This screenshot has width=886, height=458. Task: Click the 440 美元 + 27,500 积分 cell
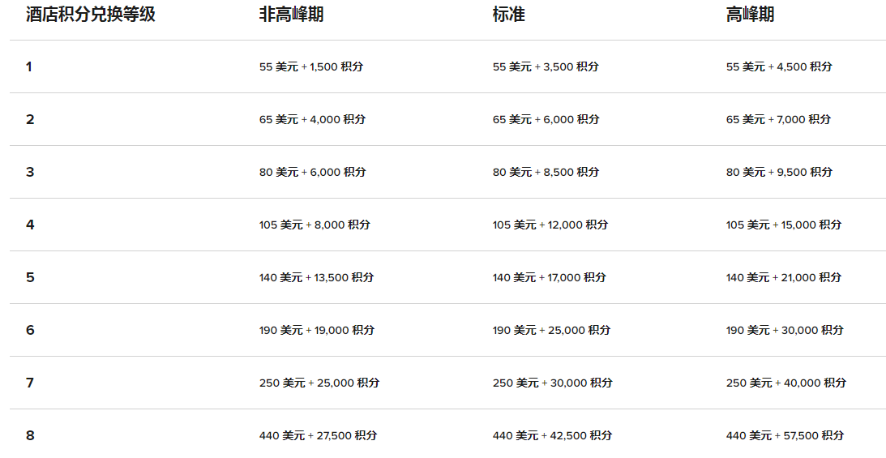(318, 435)
